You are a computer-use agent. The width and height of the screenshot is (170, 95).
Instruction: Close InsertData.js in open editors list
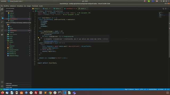7,19
